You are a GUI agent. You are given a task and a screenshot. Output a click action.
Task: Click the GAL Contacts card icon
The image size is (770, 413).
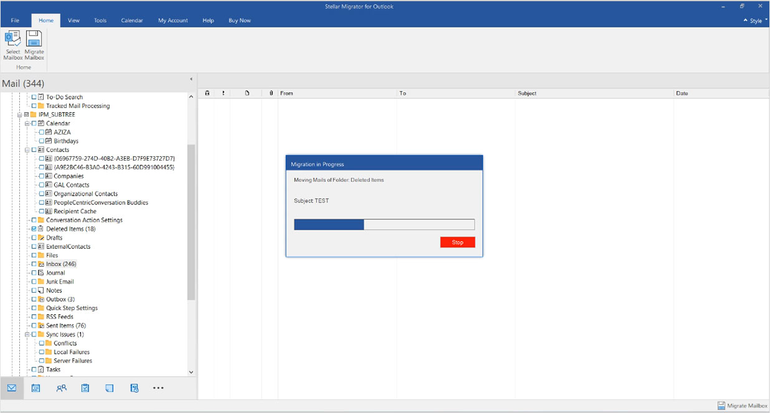pyautogui.click(x=49, y=185)
